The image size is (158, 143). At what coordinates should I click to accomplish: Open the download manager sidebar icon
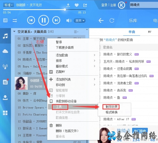(x=5, y=97)
